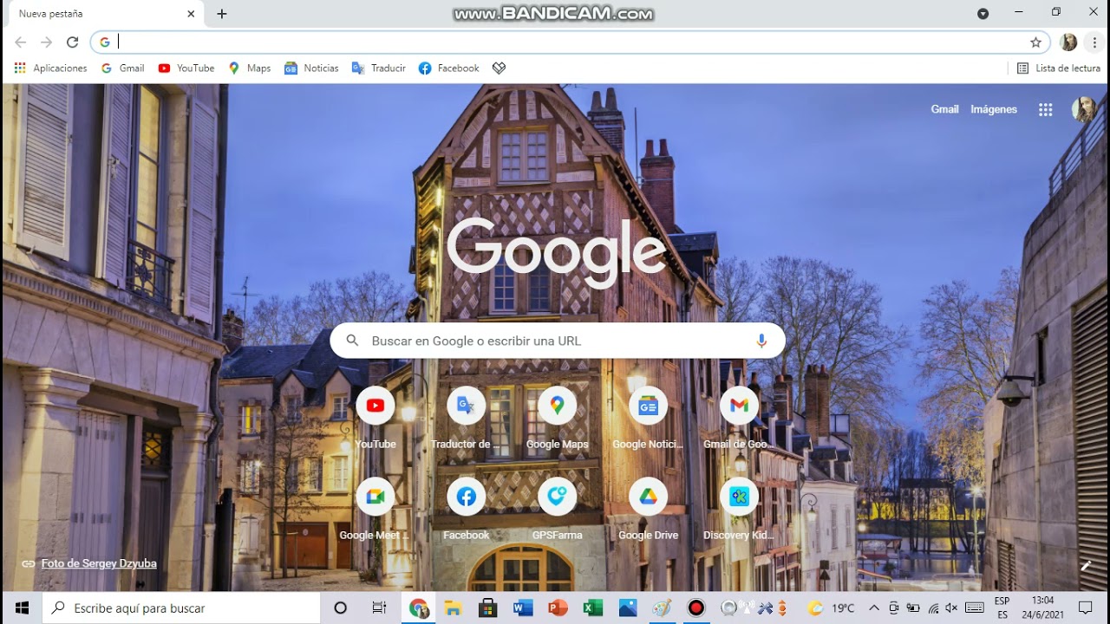Click the Windows Start button
Screen dimensions: 1110x624
22,608
